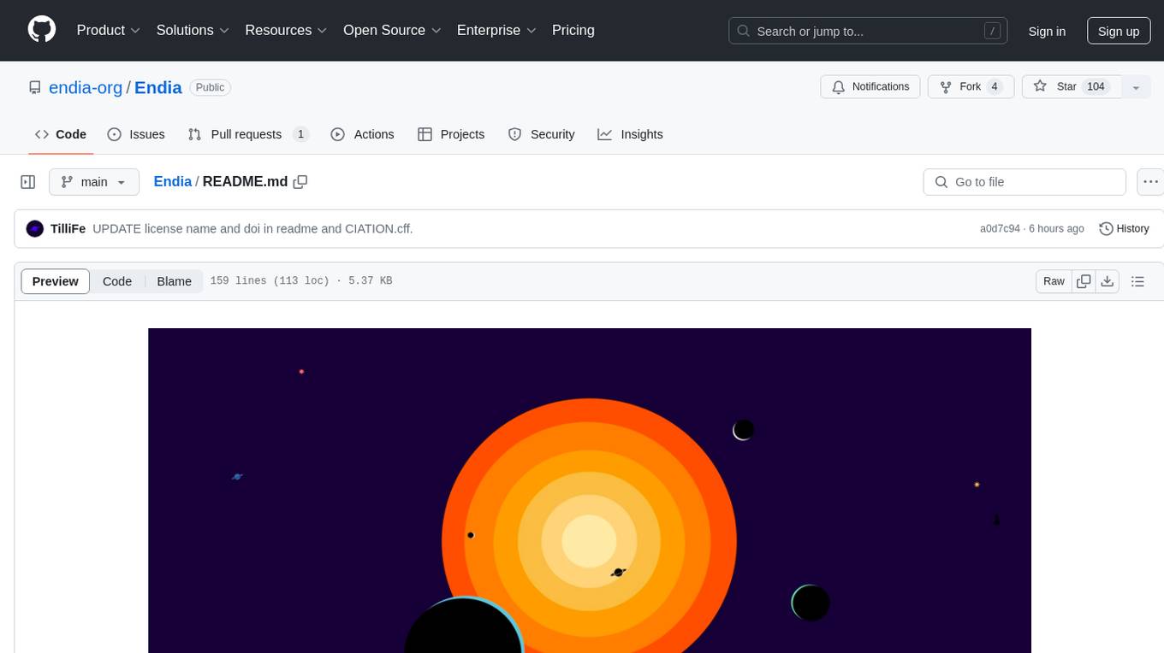Click the fork count 4

coord(994,87)
